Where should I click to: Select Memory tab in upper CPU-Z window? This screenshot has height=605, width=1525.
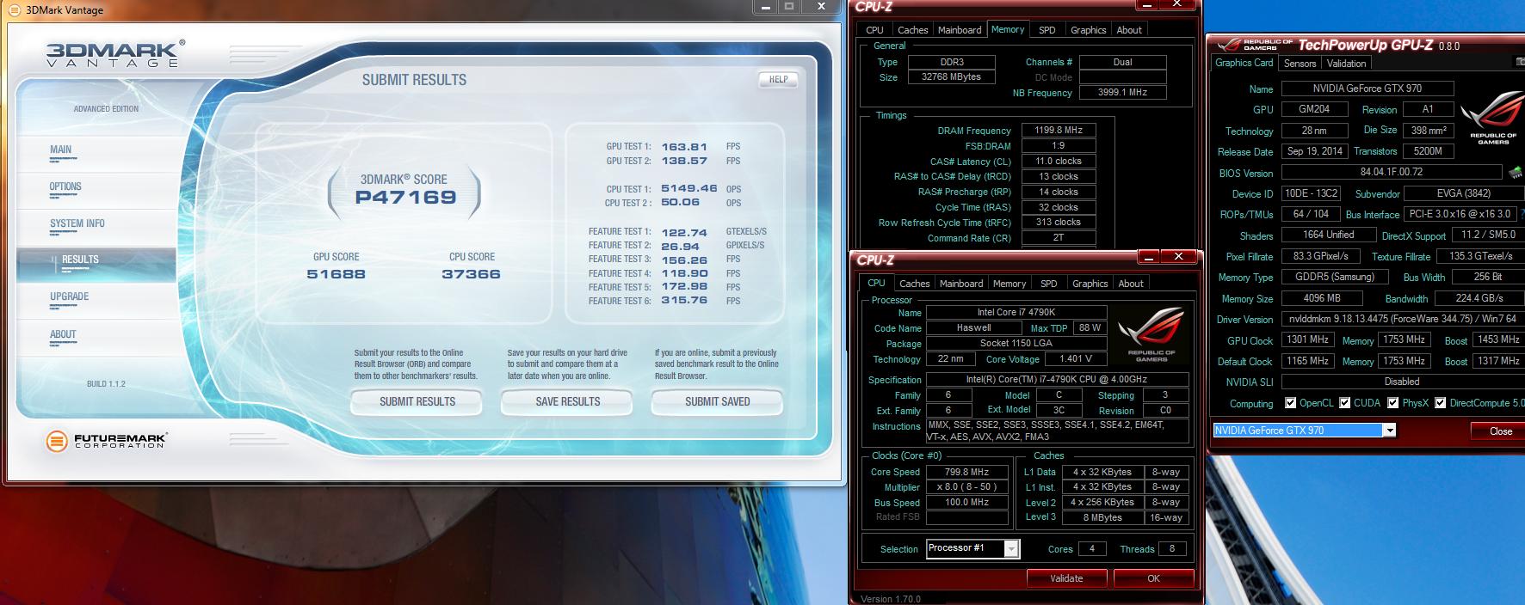pos(1008,29)
